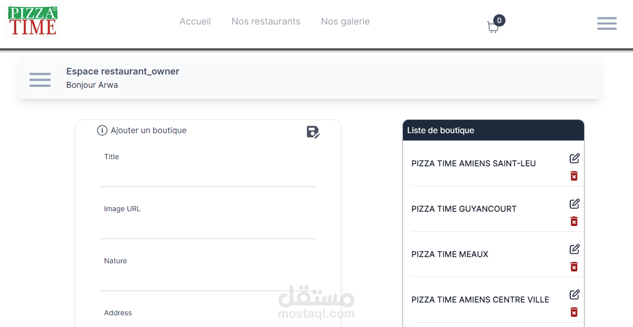Open the Nos galerie link

[345, 21]
